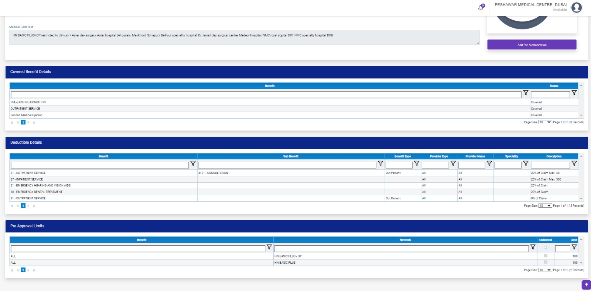Click filter icon for Deductible Description column

574,164
